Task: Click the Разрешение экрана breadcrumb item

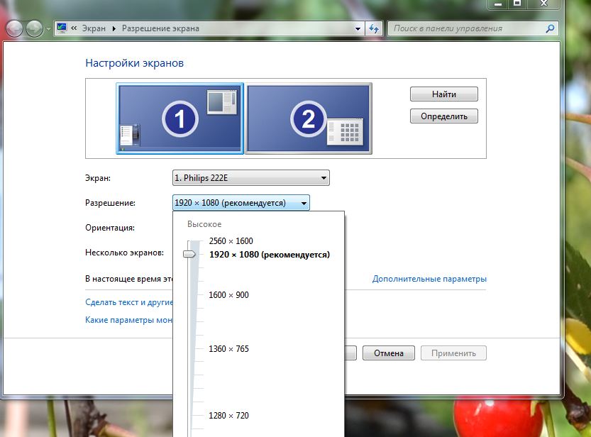Action: point(160,28)
